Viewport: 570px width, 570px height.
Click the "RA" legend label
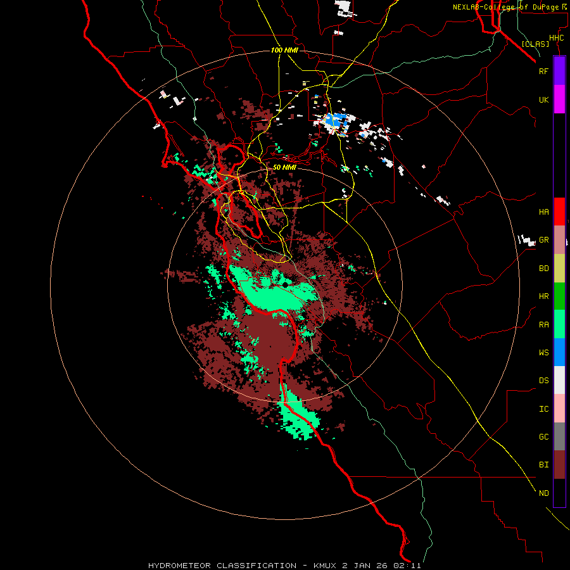coord(543,325)
